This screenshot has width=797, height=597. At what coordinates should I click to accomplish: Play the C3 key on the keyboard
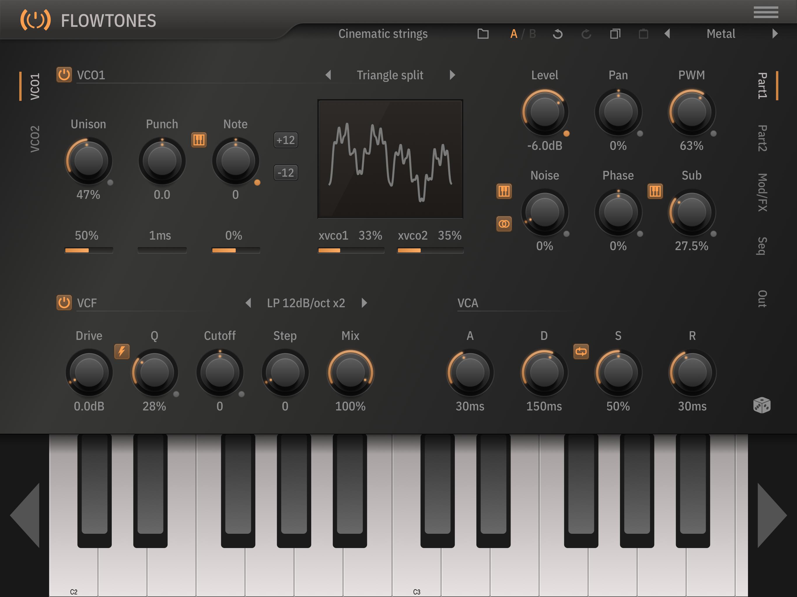click(416, 573)
